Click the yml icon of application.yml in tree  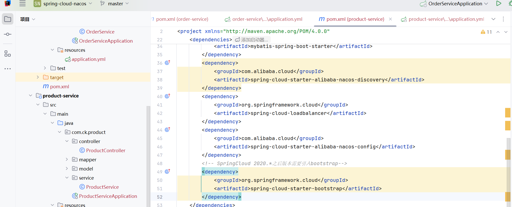click(x=68, y=59)
